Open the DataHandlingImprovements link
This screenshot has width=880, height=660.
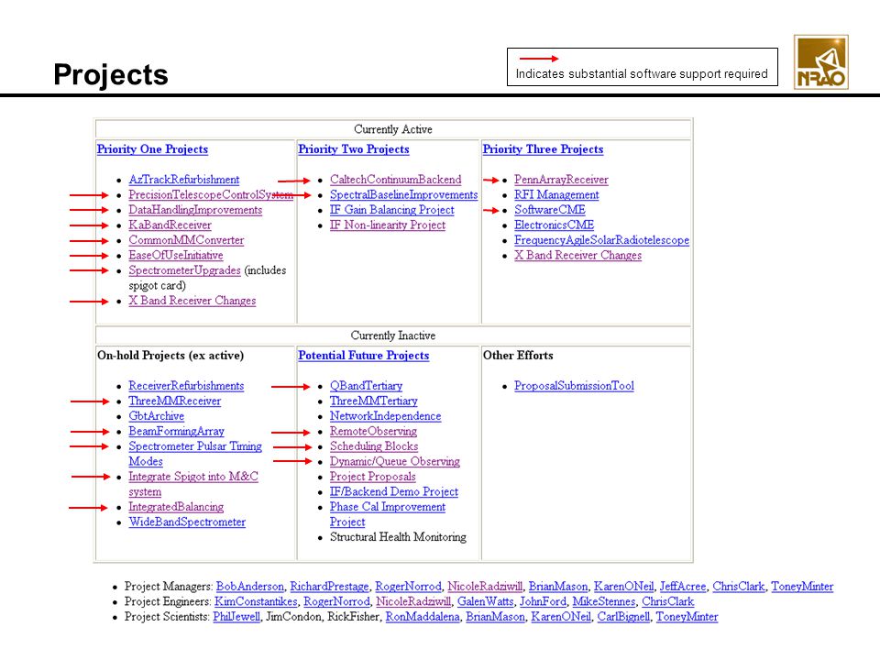195,210
